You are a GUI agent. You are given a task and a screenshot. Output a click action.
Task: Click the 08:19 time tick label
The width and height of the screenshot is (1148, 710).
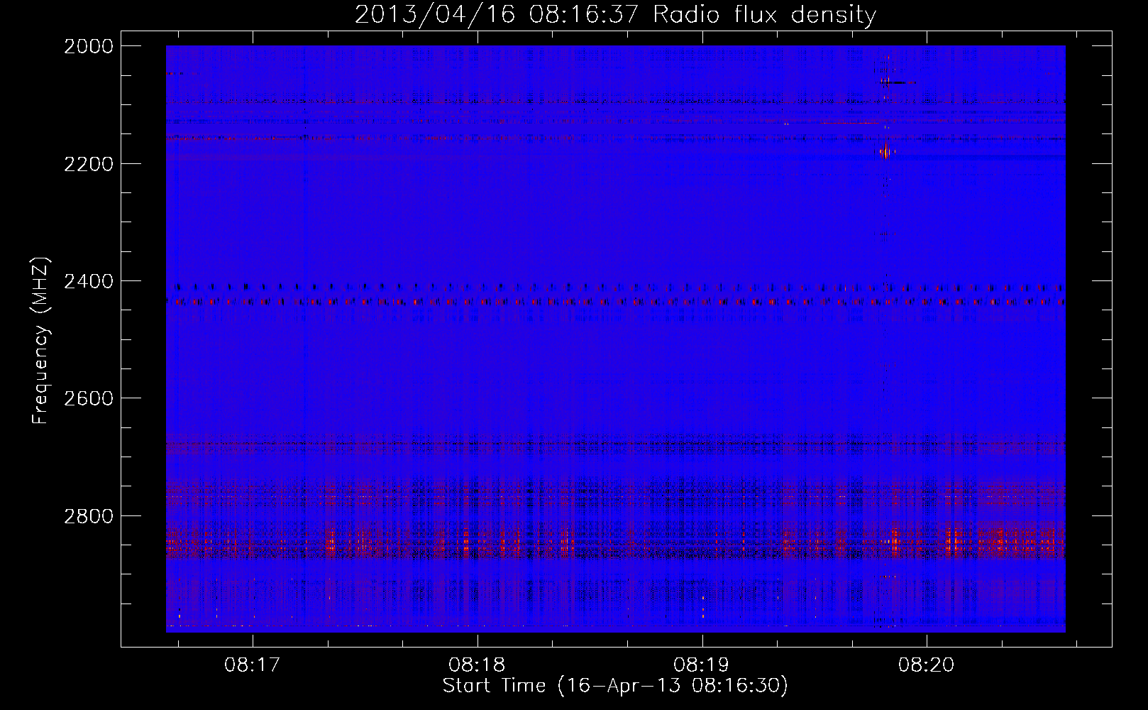pos(702,665)
